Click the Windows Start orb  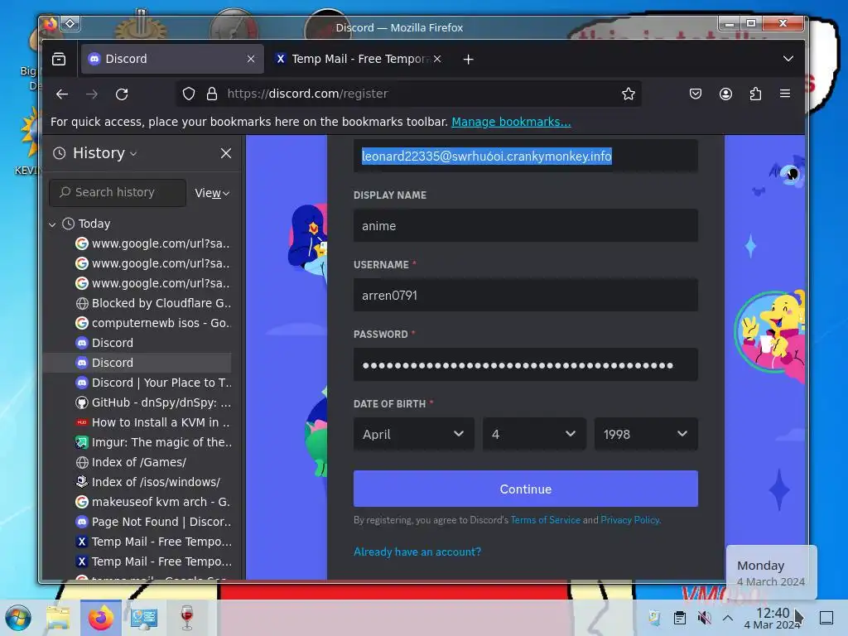tap(18, 618)
